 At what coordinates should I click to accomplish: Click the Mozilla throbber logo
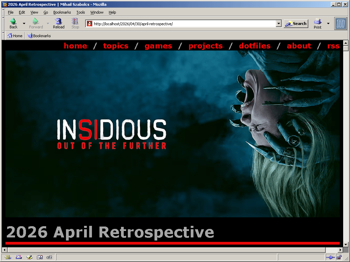(x=341, y=24)
